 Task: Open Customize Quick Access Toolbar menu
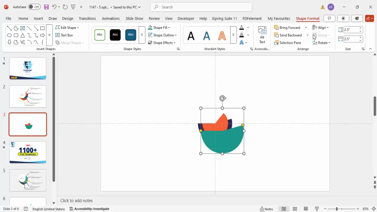click(x=81, y=7)
